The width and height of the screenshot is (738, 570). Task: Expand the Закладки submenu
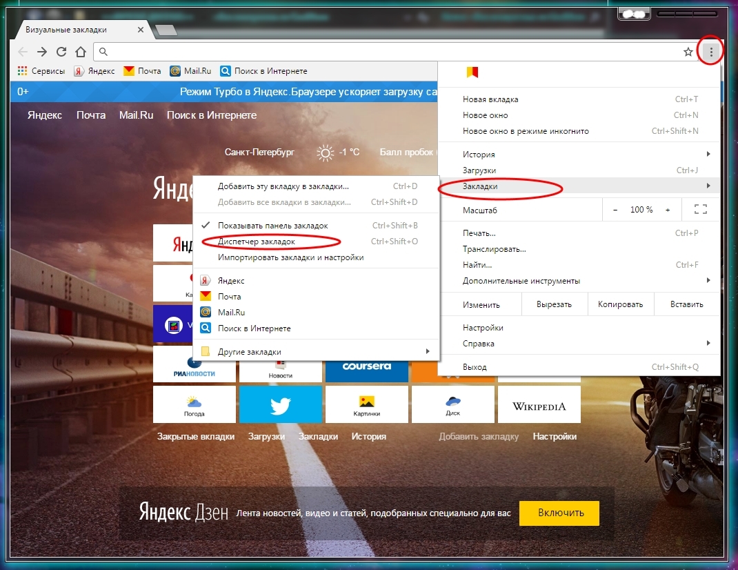click(579, 186)
